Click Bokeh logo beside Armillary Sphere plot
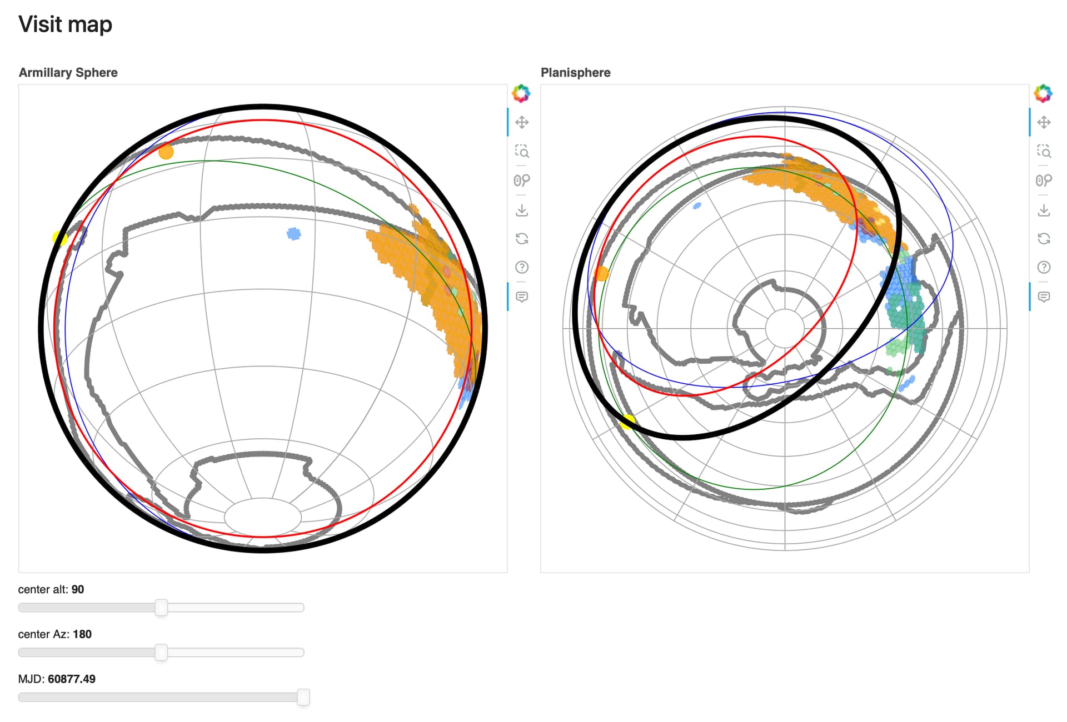The width and height of the screenshot is (1067, 722). pos(521,93)
